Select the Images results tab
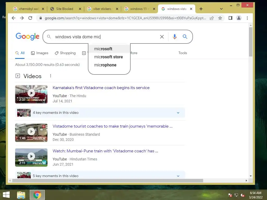 [x=40, y=53]
